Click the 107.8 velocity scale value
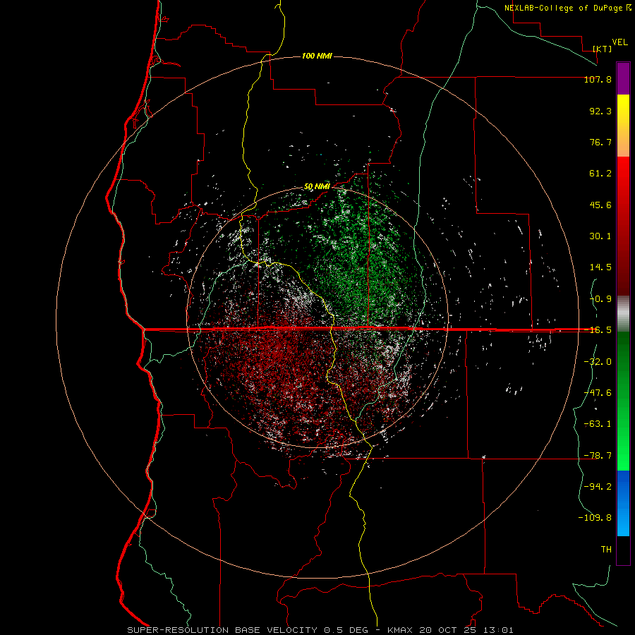 [598, 79]
